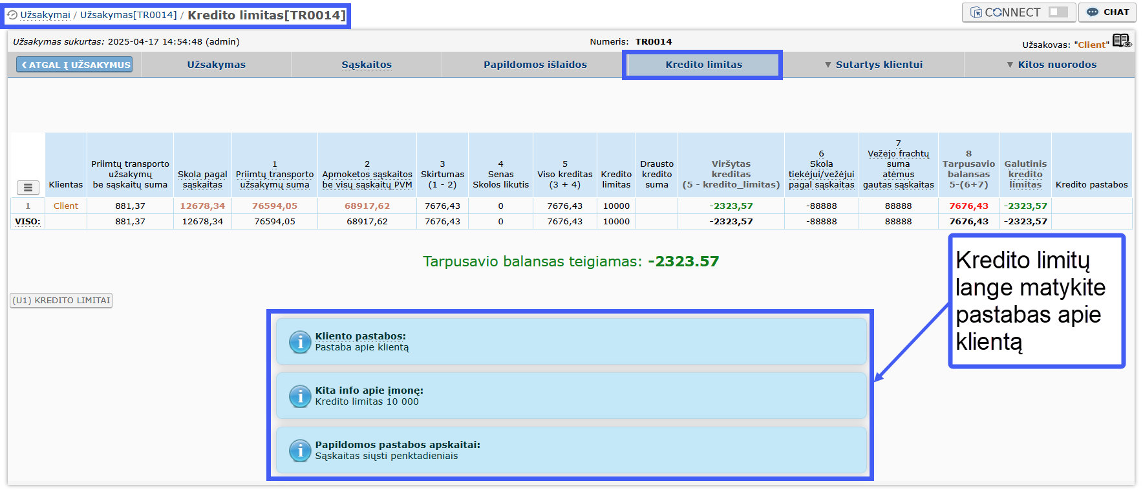The image size is (1143, 492).
Task: Click the red 7676,43 in Client row
Action: tap(969, 206)
